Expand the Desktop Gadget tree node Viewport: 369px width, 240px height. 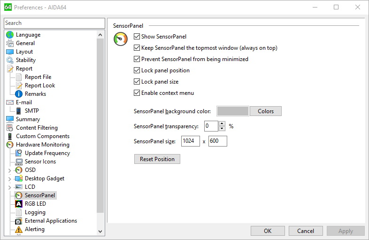10,179
